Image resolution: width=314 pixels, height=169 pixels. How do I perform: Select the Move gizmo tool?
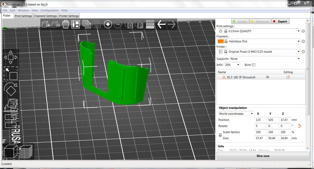pos(11,57)
